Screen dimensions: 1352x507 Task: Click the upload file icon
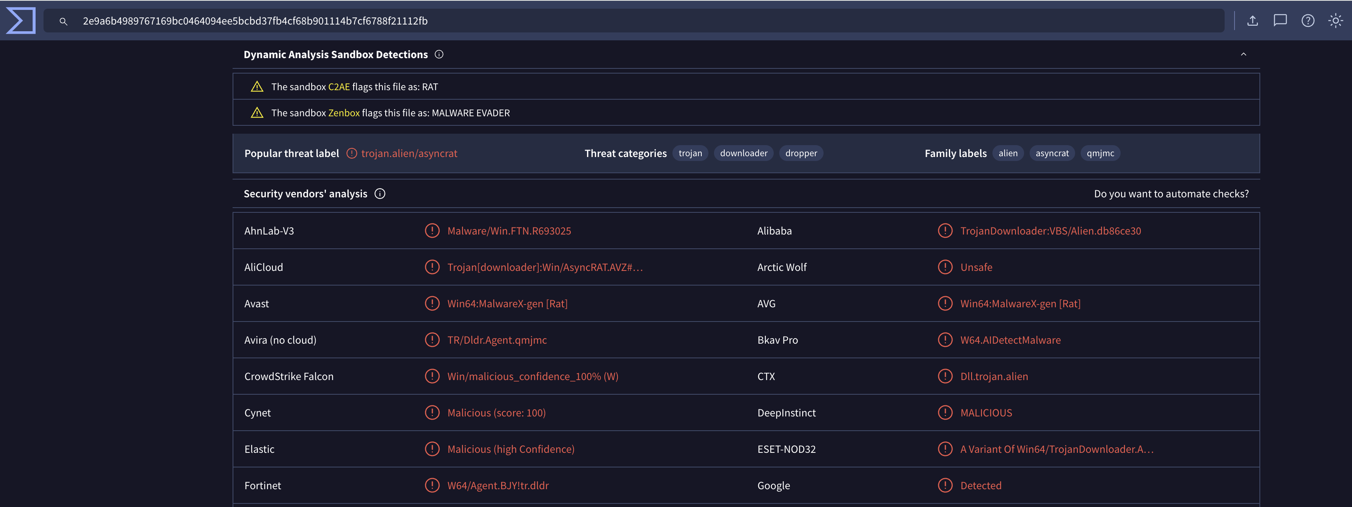pos(1252,21)
